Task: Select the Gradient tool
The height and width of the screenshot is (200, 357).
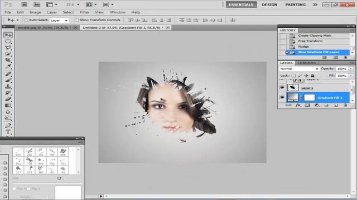Action: 8,106
